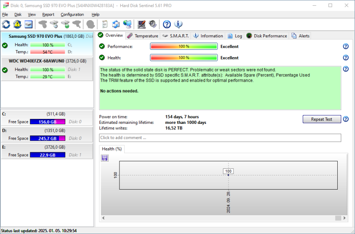355x234 pixels.
Task: Click the blue refresh arrows toolbar icon
Action: (6, 24)
